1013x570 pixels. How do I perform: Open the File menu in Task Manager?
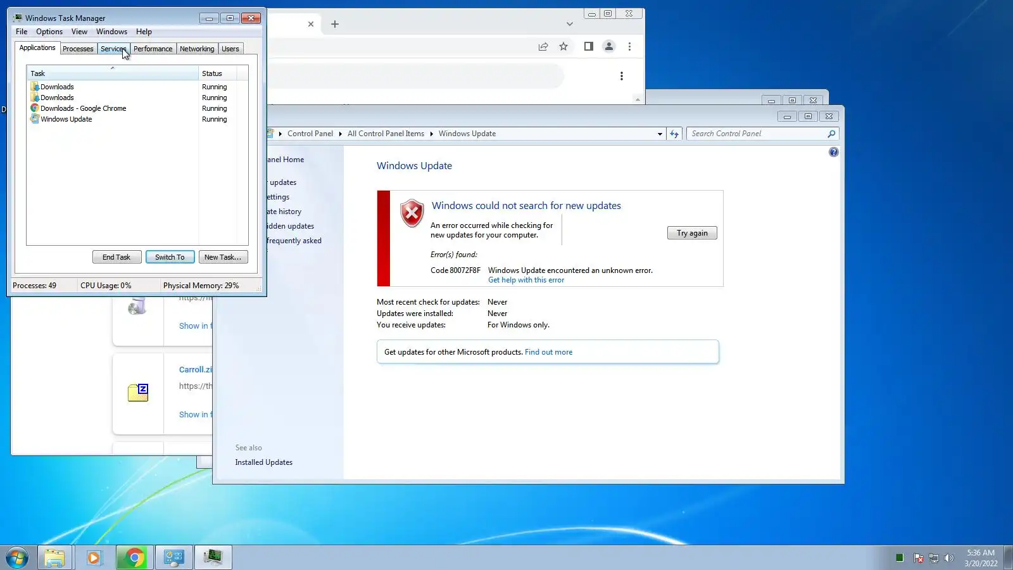[x=22, y=32]
